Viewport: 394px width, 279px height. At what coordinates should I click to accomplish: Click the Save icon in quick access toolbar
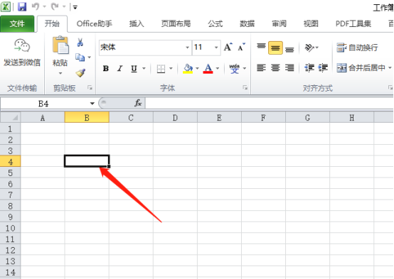point(22,7)
